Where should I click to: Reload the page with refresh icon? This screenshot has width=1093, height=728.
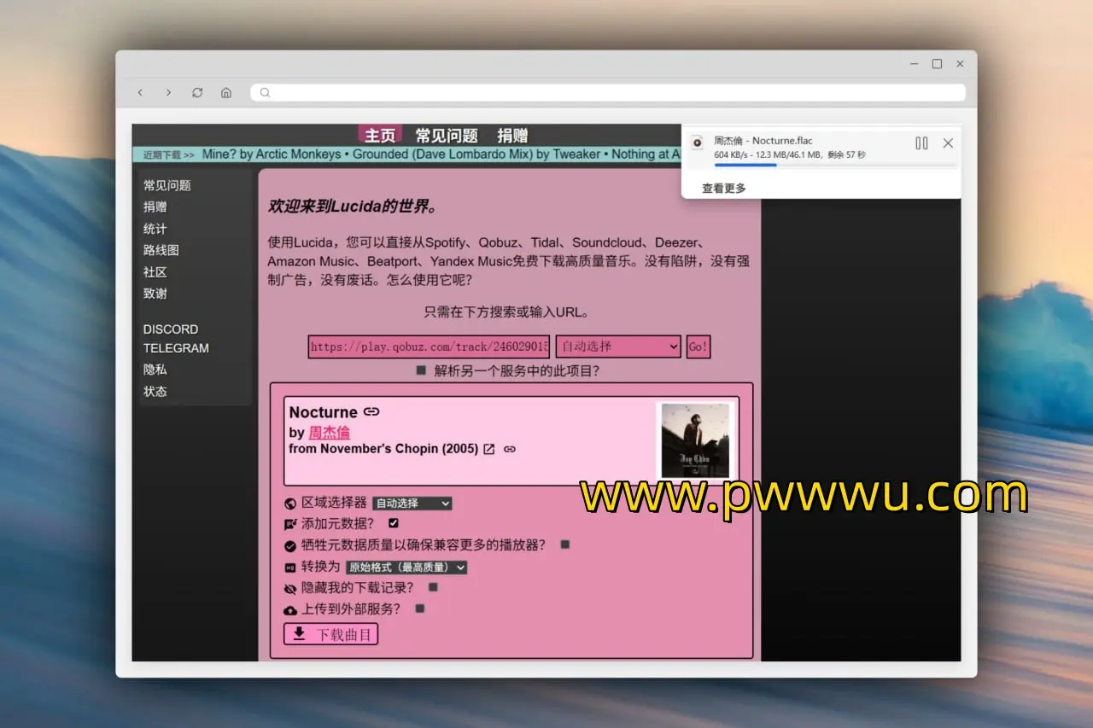click(x=197, y=92)
